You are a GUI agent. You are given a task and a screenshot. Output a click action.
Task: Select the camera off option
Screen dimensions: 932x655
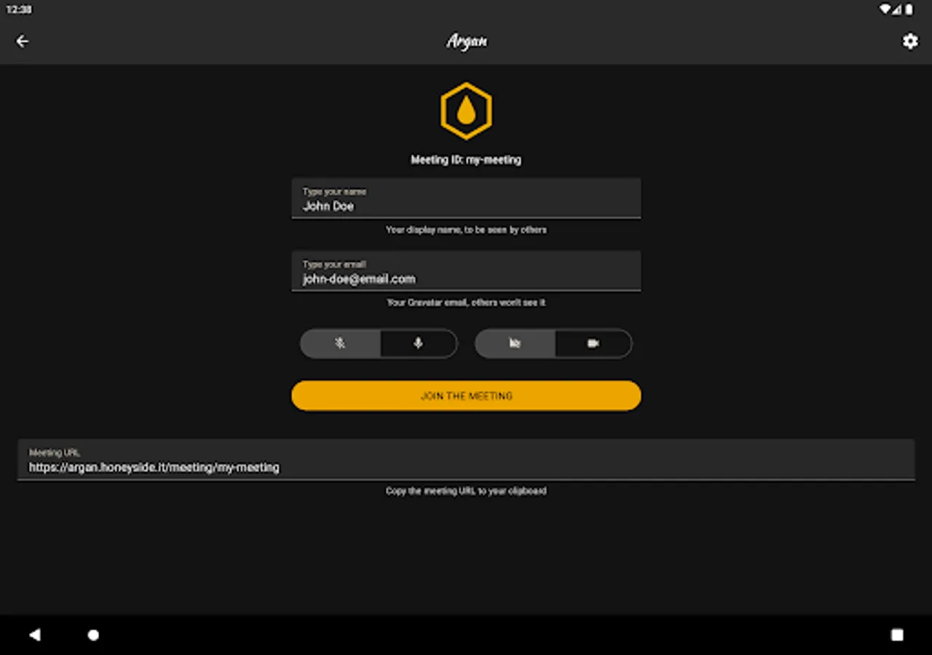click(515, 344)
